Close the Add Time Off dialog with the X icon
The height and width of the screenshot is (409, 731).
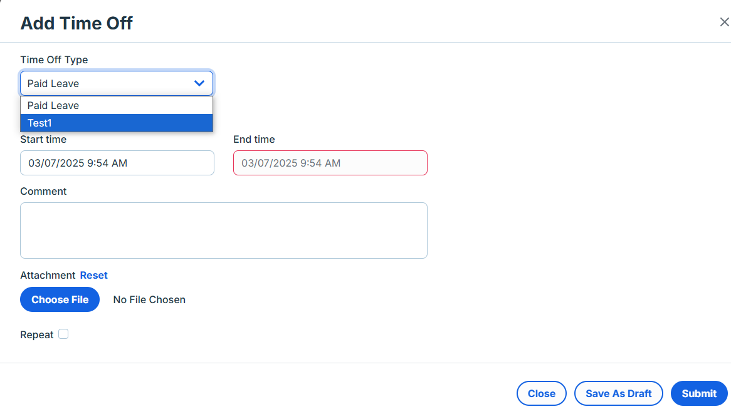point(724,22)
